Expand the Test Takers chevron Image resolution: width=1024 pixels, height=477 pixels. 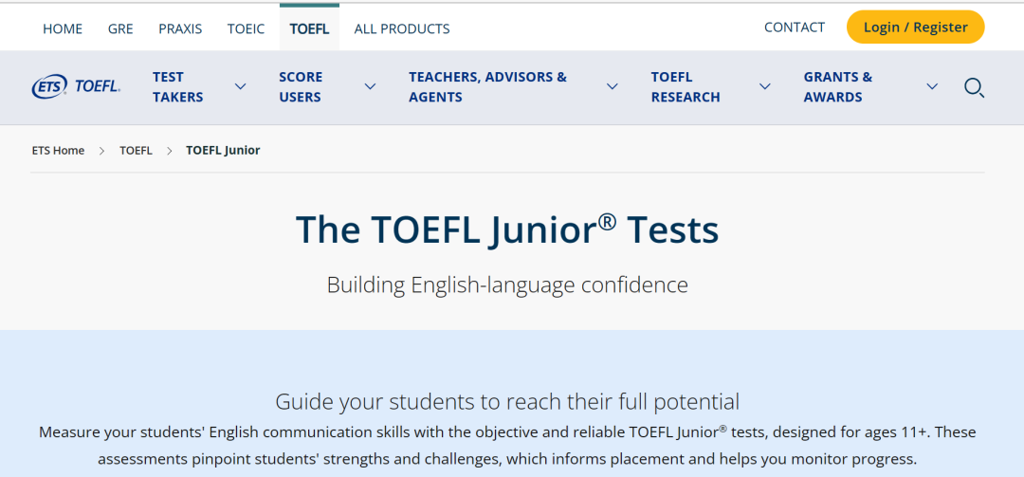[x=240, y=86]
